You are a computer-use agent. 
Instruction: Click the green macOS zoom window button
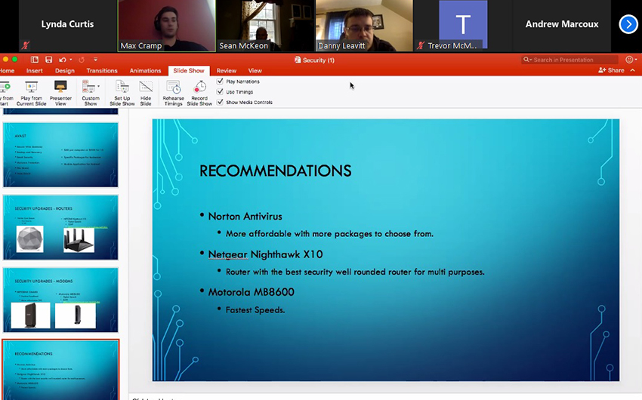point(15,60)
